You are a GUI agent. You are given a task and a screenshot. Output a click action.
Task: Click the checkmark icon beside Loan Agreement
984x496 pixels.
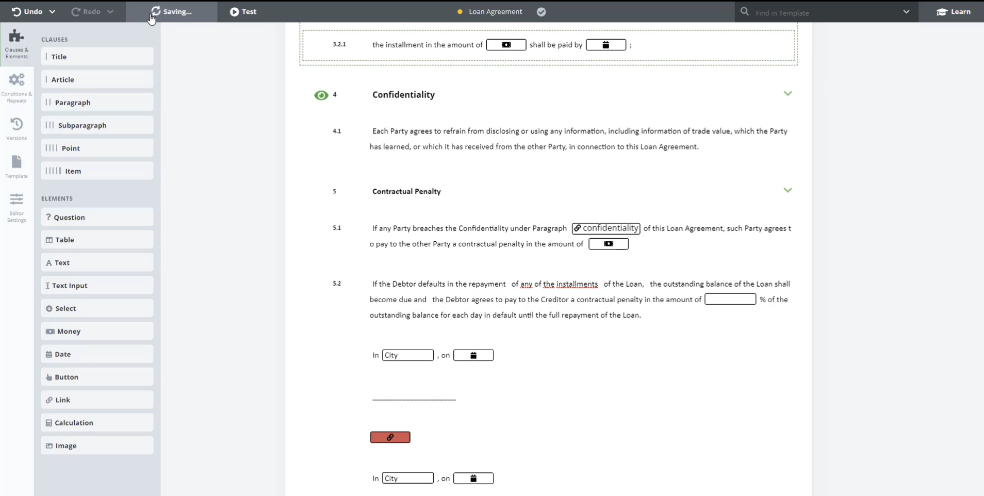[541, 12]
